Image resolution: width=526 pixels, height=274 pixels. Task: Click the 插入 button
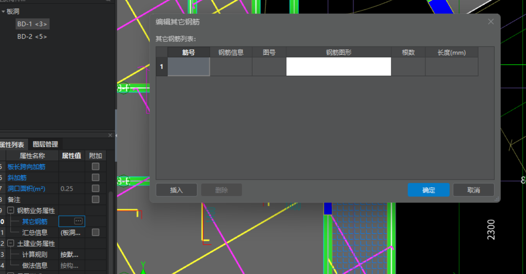[177, 190]
